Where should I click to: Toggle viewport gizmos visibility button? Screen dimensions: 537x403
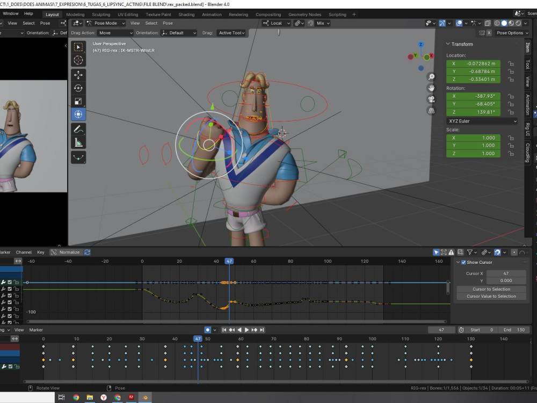point(442,23)
